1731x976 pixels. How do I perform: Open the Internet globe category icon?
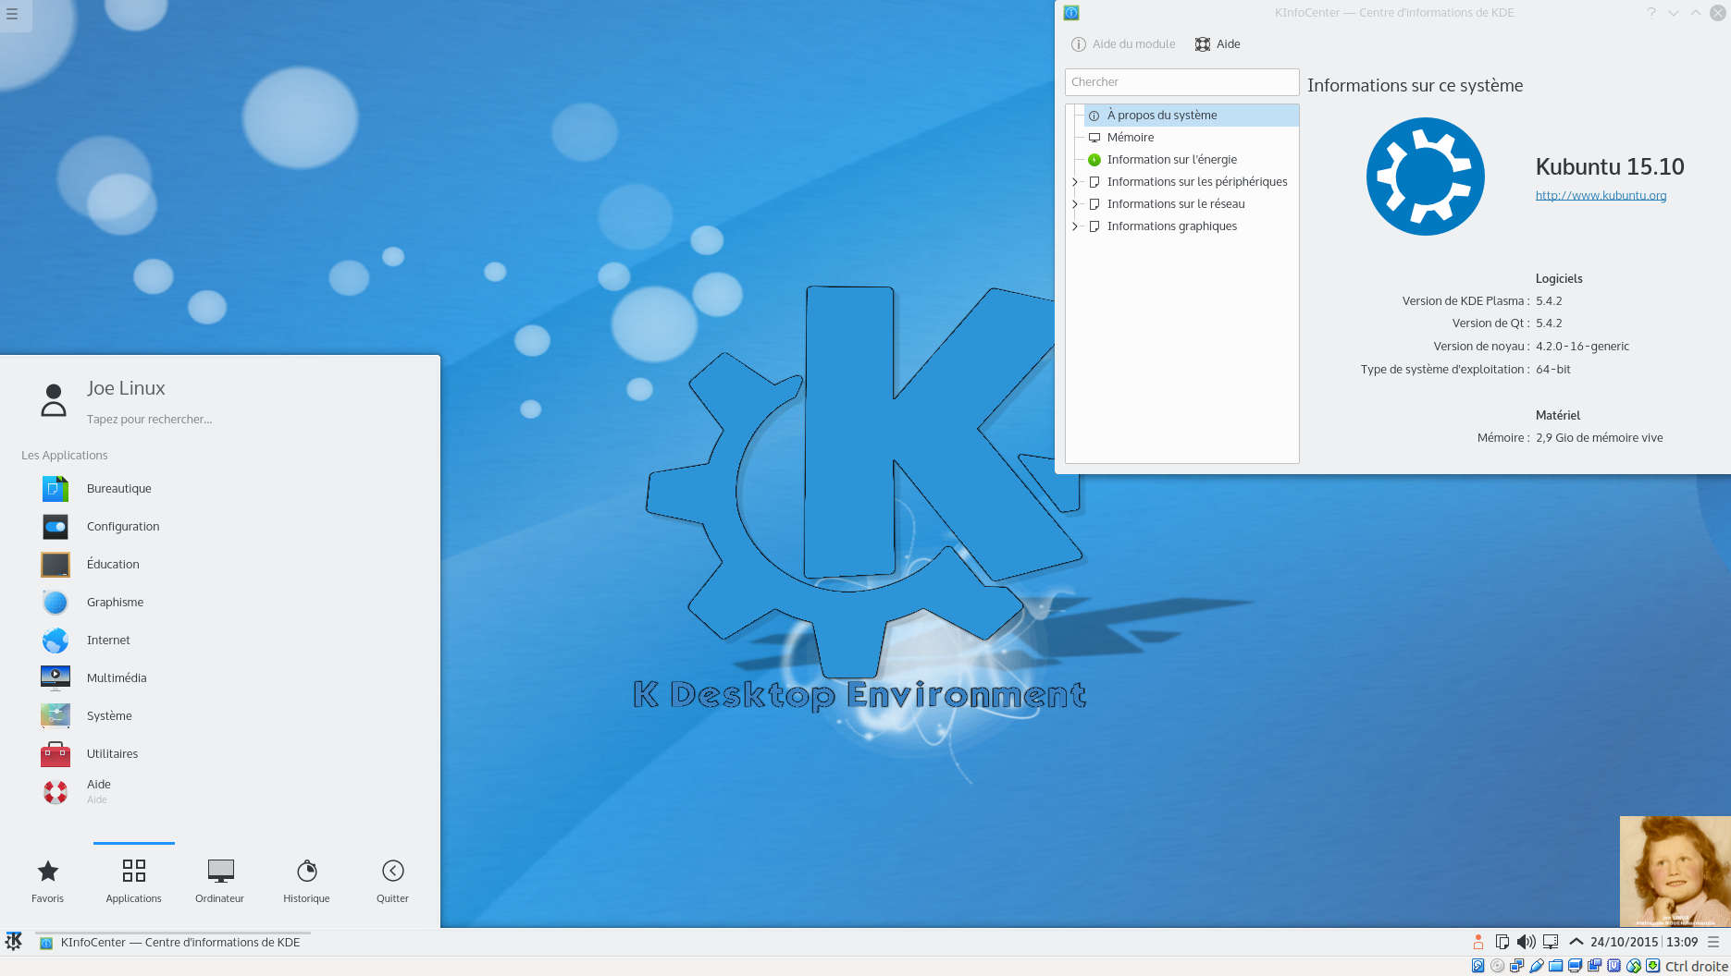tap(56, 640)
